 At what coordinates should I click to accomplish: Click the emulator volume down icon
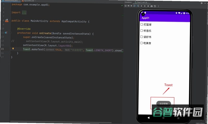click(x=131, y=6)
